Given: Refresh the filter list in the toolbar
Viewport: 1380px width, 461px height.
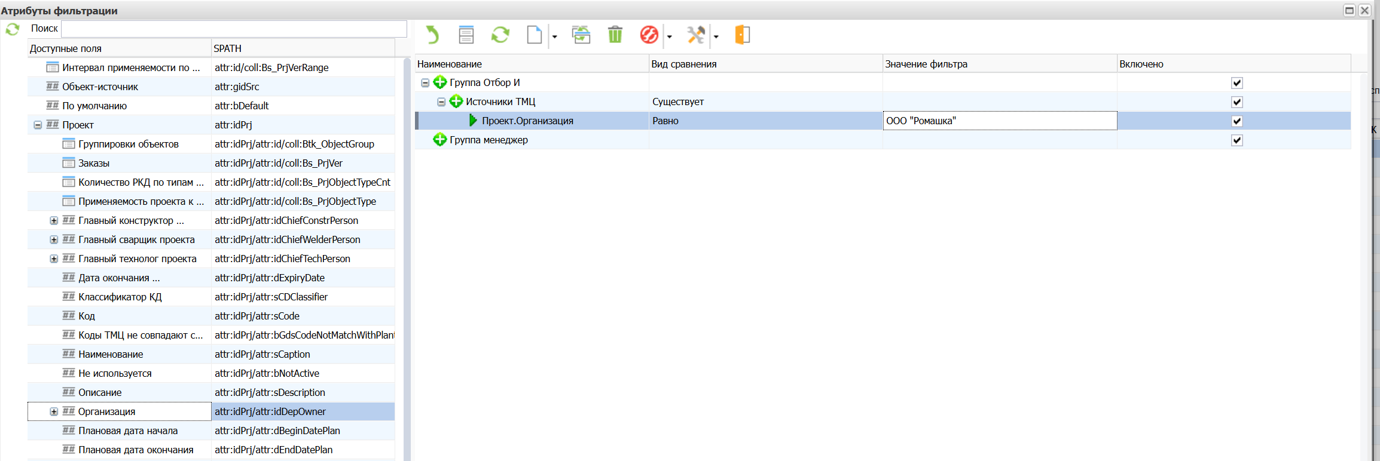Looking at the screenshot, I should tap(500, 35).
